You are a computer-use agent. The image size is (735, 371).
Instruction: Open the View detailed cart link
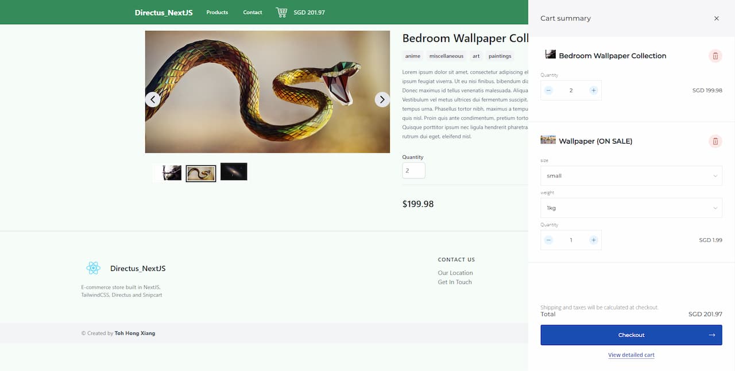pos(631,355)
